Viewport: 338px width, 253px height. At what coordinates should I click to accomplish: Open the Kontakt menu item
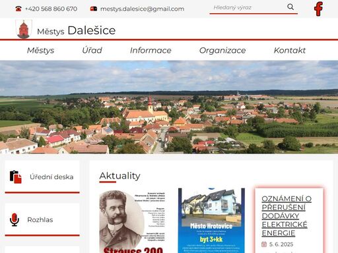[x=290, y=50]
